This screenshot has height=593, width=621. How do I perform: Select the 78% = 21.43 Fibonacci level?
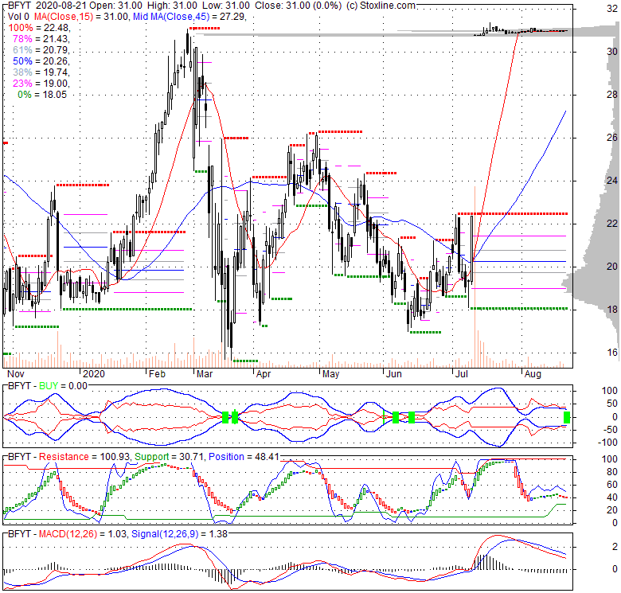(41, 39)
